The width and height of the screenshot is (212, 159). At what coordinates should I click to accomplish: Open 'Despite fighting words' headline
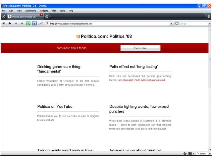(x=139, y=109)
